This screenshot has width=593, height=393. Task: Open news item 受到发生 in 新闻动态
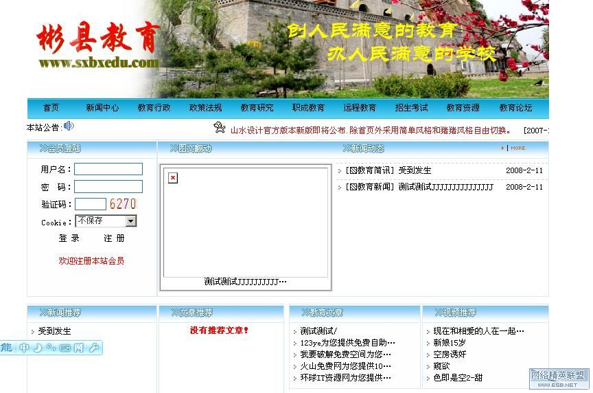click(x=415, y=170)
